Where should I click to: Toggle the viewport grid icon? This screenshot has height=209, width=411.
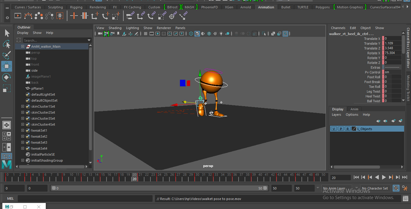[146, 34]
